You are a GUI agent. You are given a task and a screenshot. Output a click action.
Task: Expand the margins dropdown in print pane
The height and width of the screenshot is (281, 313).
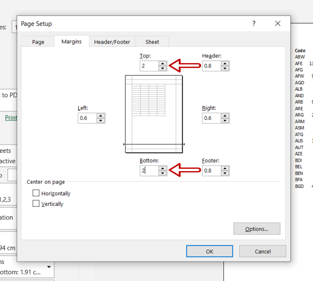tap(49, 267)
